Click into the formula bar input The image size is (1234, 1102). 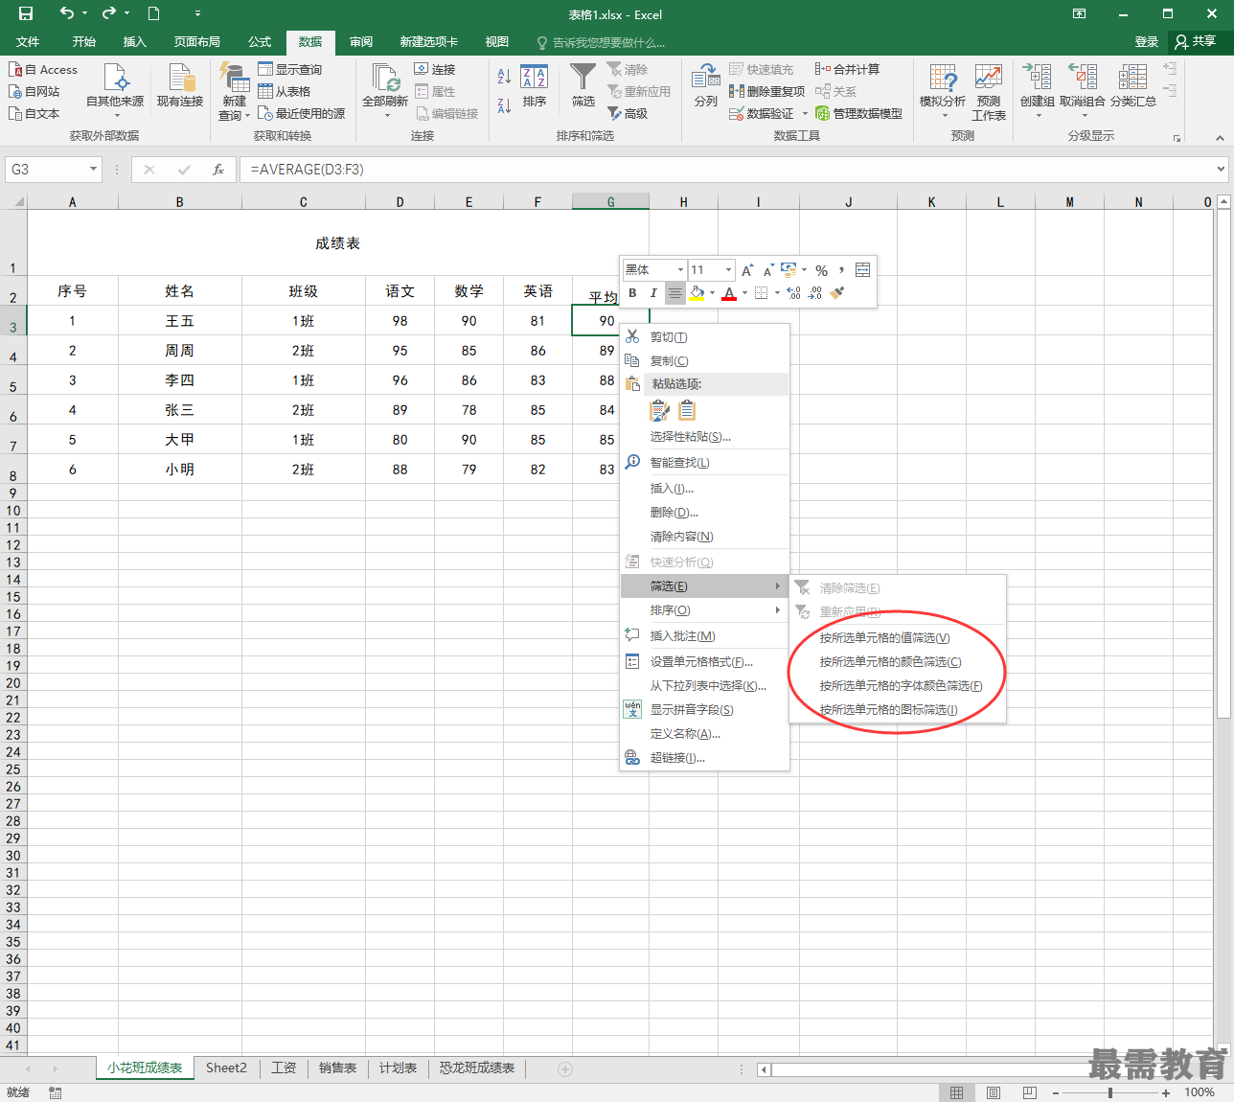pos(728,170)
